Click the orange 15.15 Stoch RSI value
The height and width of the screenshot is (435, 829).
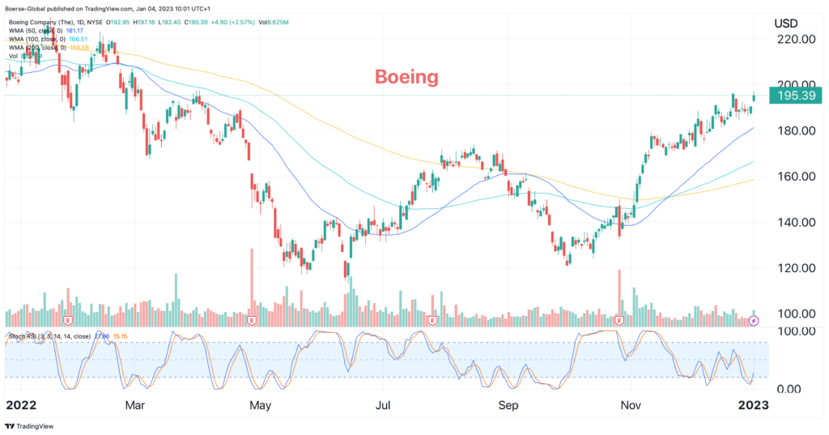[x=120, y=336]
